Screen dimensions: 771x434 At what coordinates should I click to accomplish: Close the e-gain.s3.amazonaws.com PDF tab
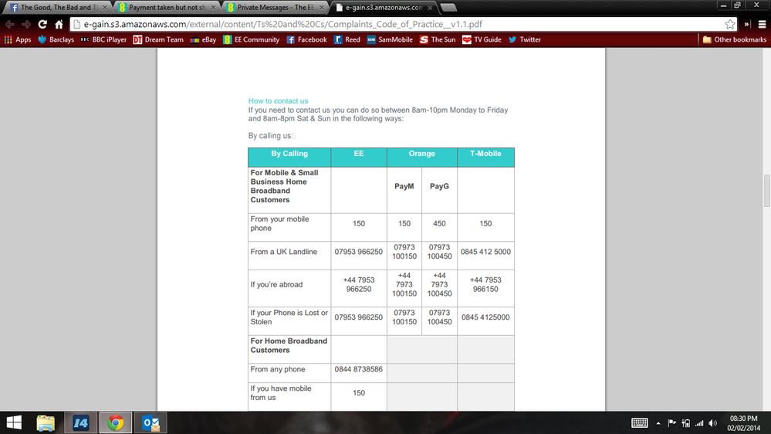tap(430, 8)
